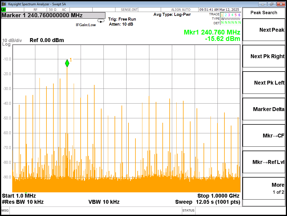This screenshot has width=287, height=216.
Task: Click the Stop 1.0000 GHz frequency readout
Action: tap(218, 196)
